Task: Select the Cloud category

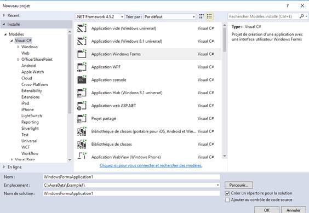Action: pos(27,78)
